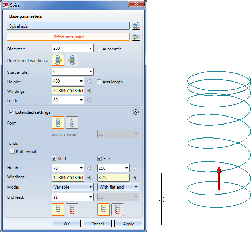Open the base Height dropdown showing 400
Viewport: 252px width, 233px height.
81,81
